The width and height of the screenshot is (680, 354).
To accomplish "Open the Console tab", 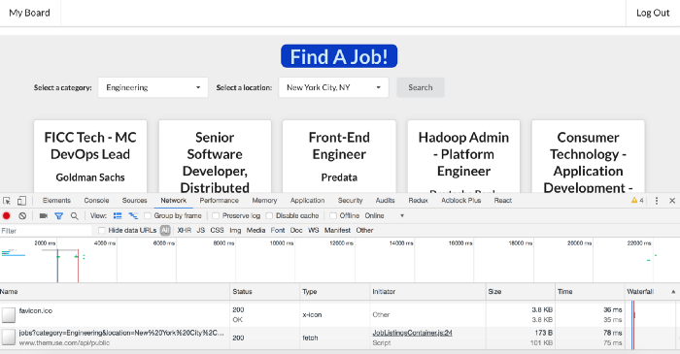I will pos(96,201).
